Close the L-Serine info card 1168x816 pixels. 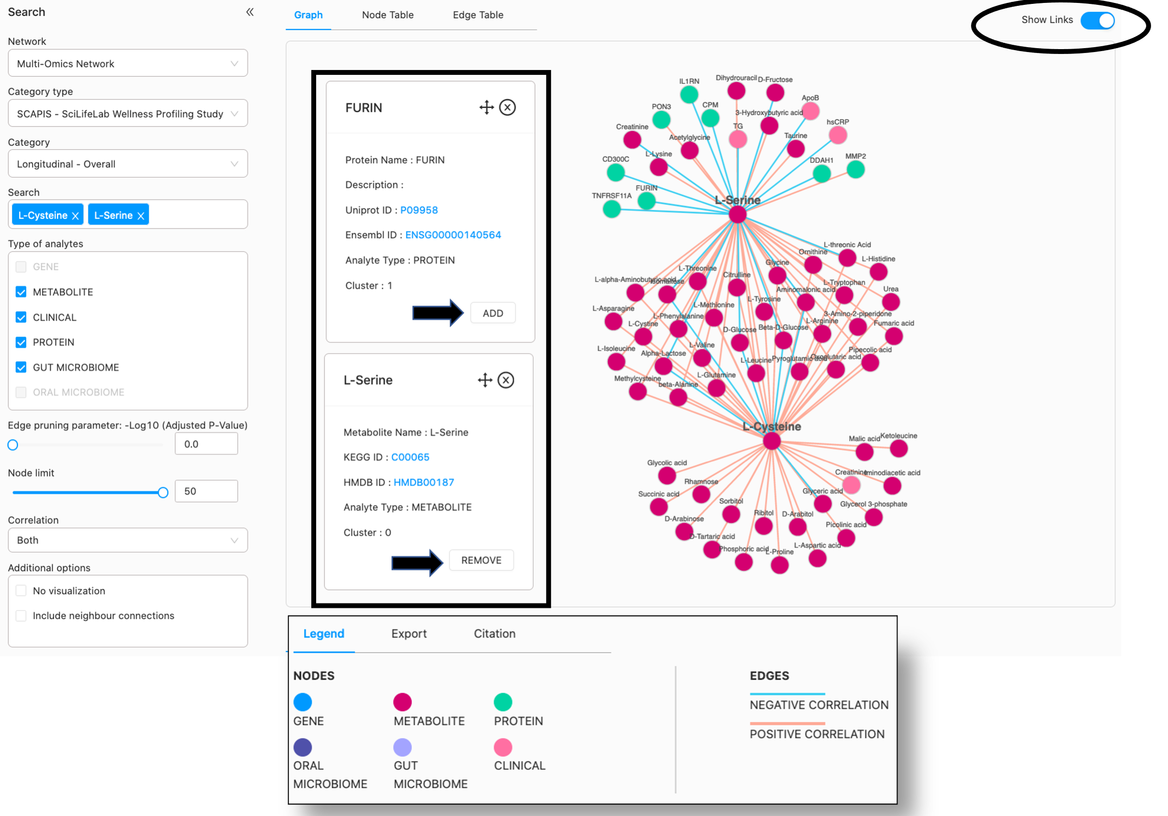(x=505, y=380)
